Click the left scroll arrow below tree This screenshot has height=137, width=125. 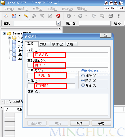[x=3, y=102]
